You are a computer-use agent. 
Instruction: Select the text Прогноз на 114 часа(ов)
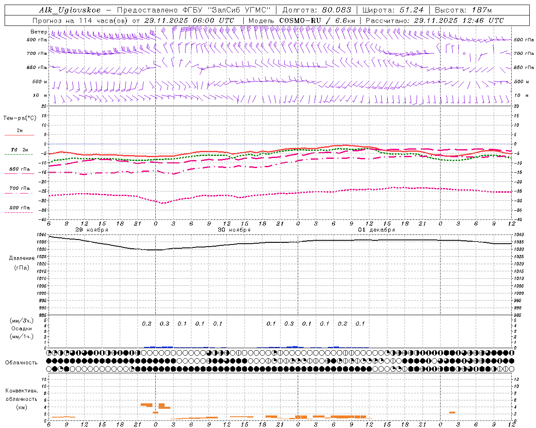[80, 20]
